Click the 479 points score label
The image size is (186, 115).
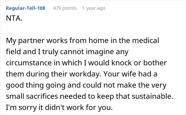coord(65,8)
